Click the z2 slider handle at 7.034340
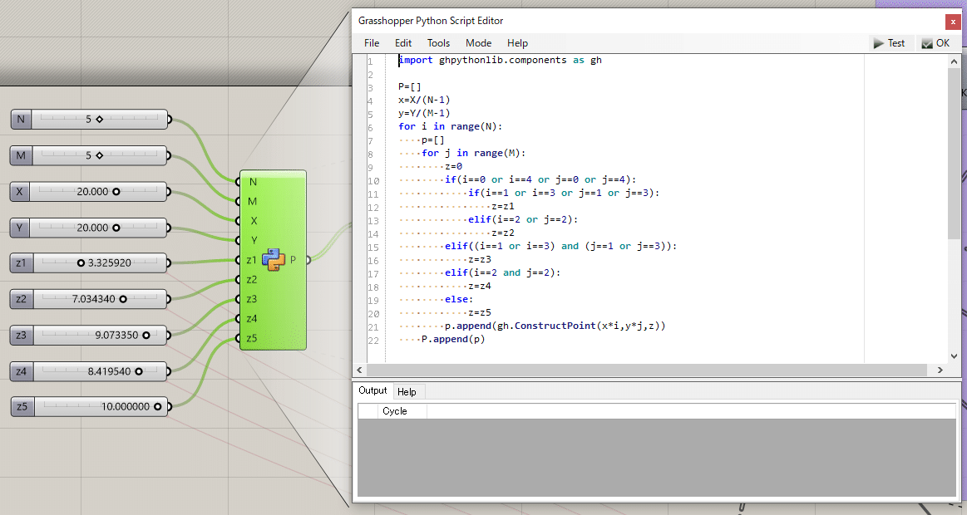Image resolution: width=967 pixels, height=515 pixels. [123, 299]
